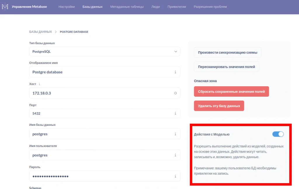Image resolution: width=299 pixels, height=189 pixels.
Task: Click the Metabase logo icon
Action: (5, 7)
